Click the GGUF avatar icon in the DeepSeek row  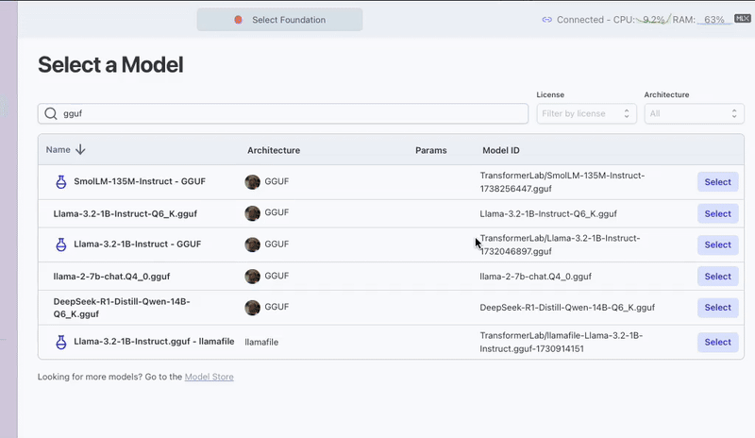click(x=252, y=308)
